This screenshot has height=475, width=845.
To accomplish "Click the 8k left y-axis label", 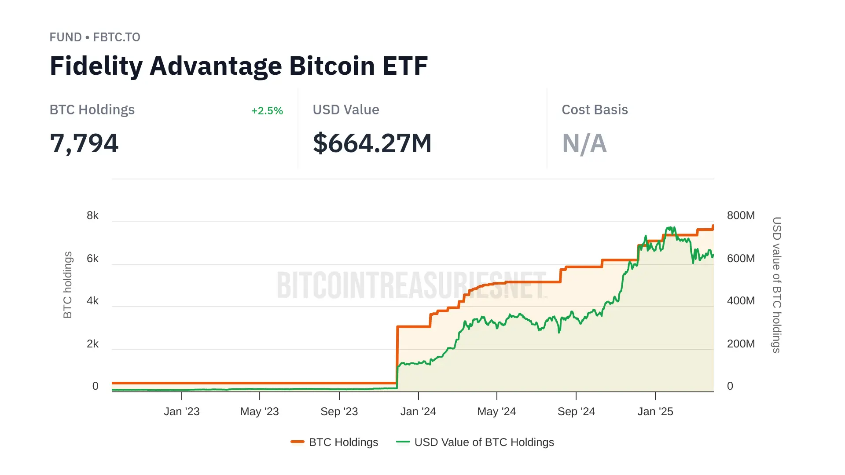I will click(92, 216).
